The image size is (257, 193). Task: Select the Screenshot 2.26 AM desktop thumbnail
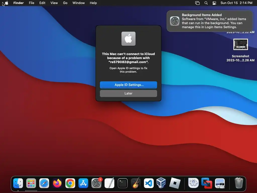[x=241, y=44]
